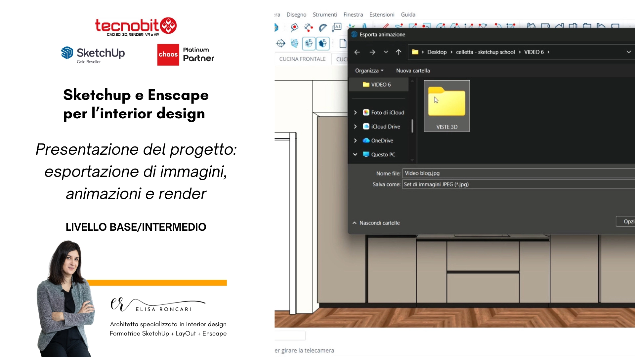Image resolution: width=635 pixels, height=357 pixels.
Task: Click navigation pane scroll up arrow
Action: coord(412,81)
